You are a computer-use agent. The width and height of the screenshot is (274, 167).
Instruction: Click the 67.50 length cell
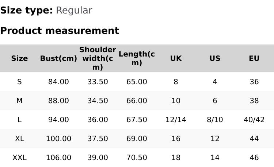coord(137,120)
